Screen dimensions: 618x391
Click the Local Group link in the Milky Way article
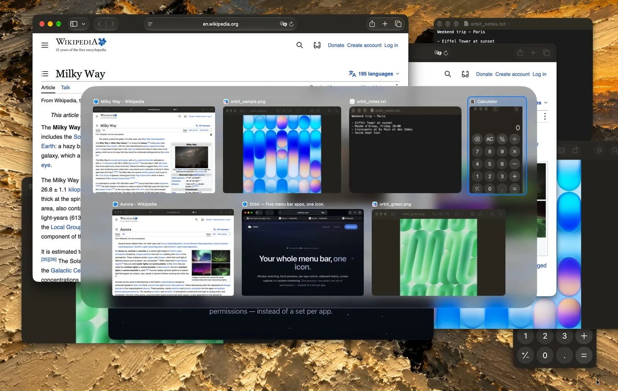[66, 227]
